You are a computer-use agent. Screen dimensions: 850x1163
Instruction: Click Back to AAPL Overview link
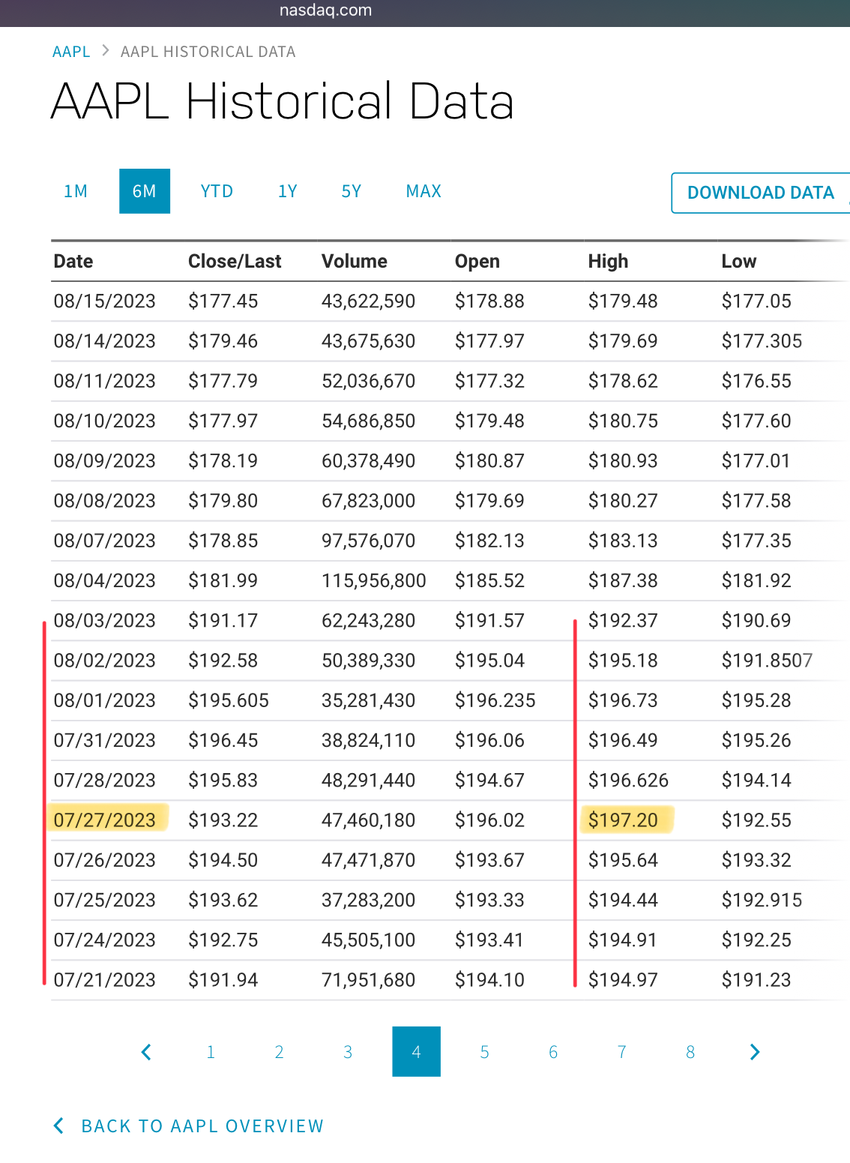coord(202,1126)
